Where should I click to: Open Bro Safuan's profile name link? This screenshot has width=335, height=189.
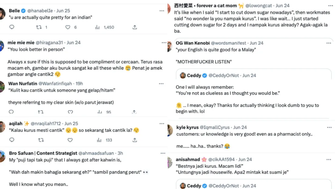click(43, 153)
